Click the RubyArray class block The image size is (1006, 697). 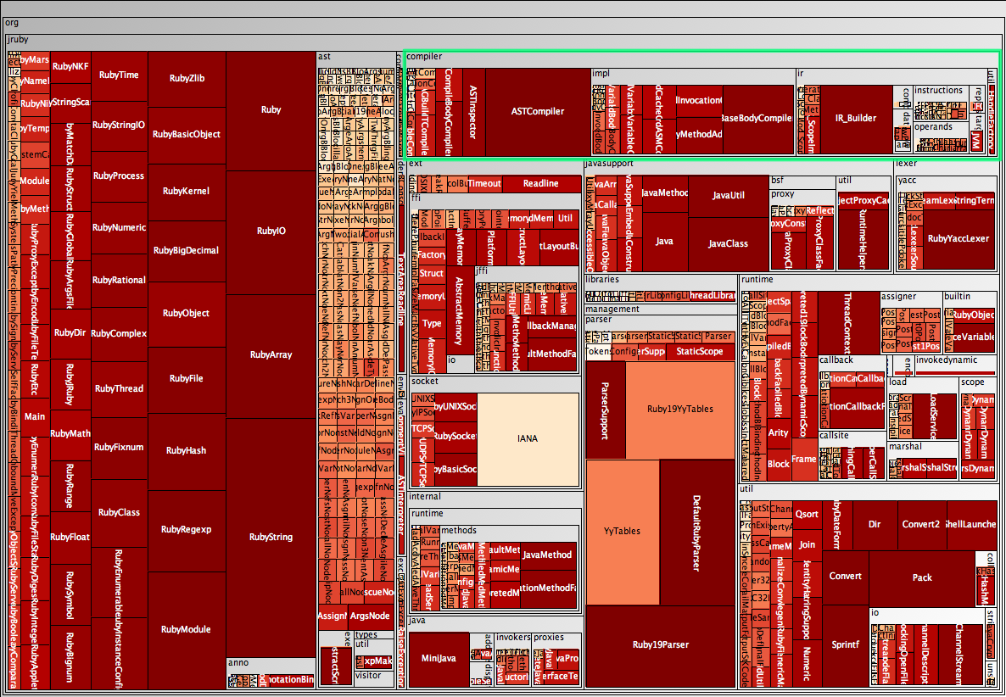tap(271, 354)
